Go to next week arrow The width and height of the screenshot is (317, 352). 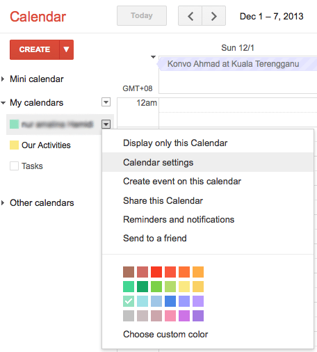point(214,16)
